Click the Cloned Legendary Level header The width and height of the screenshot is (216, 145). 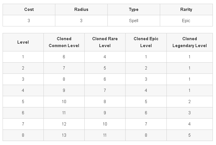190,42
